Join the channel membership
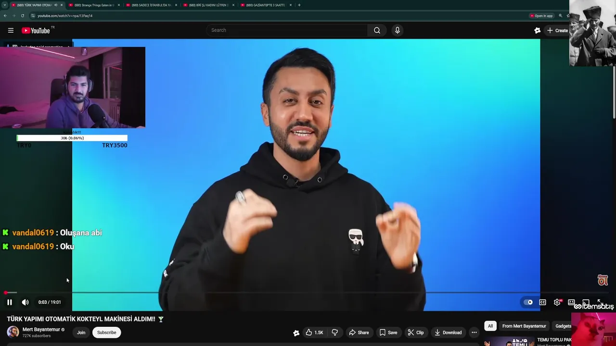616x346 pixels. point(81,333)
